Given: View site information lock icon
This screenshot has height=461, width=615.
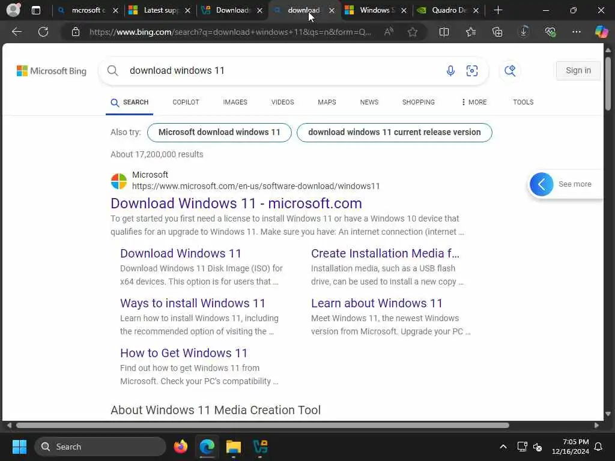Looking at the screenshot, I should click(76, 32).
